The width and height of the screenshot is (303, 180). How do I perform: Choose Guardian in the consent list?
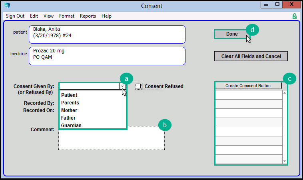coord(71,126)
